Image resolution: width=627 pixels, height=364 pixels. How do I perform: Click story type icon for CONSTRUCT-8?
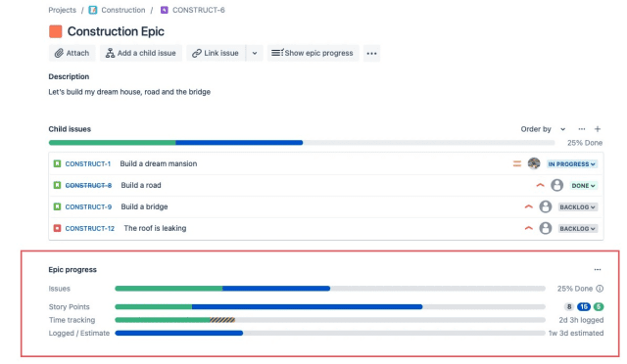pyautogui.click(x=57, y=185)
